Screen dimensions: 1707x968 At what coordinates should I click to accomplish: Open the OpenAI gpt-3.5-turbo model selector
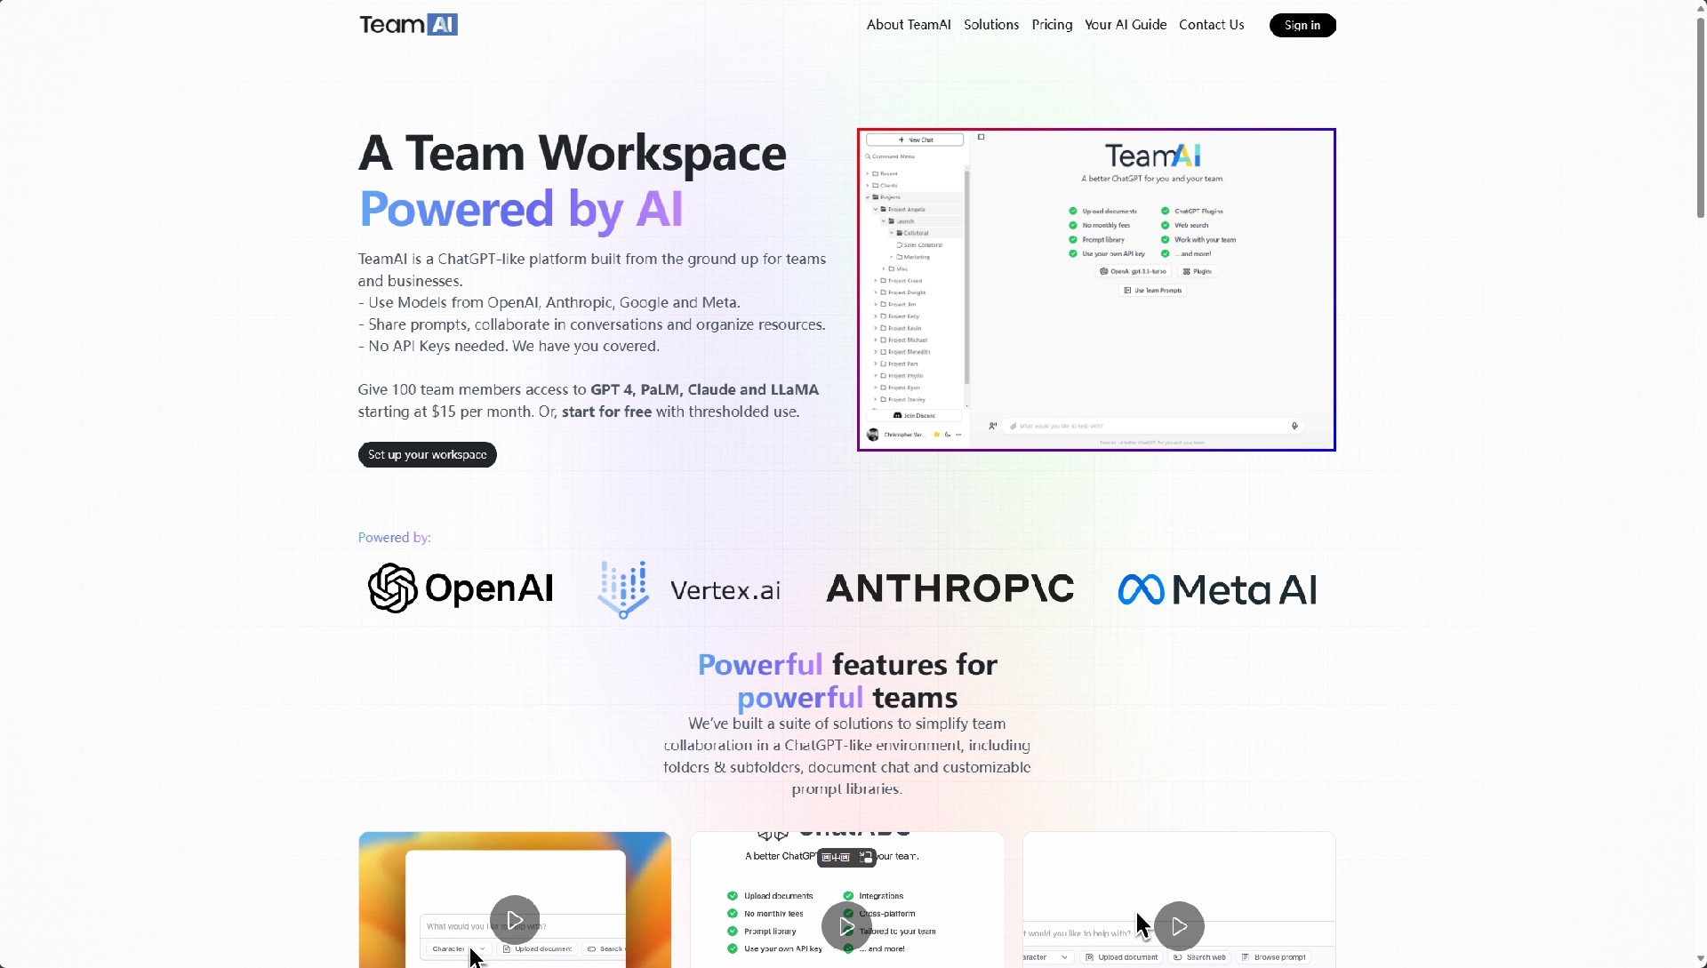click(1133, 271)
